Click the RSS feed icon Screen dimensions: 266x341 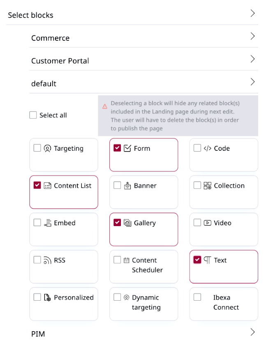tap(48, 260)
